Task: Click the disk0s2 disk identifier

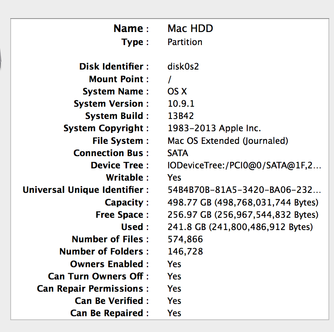Action: coord(183,66)
